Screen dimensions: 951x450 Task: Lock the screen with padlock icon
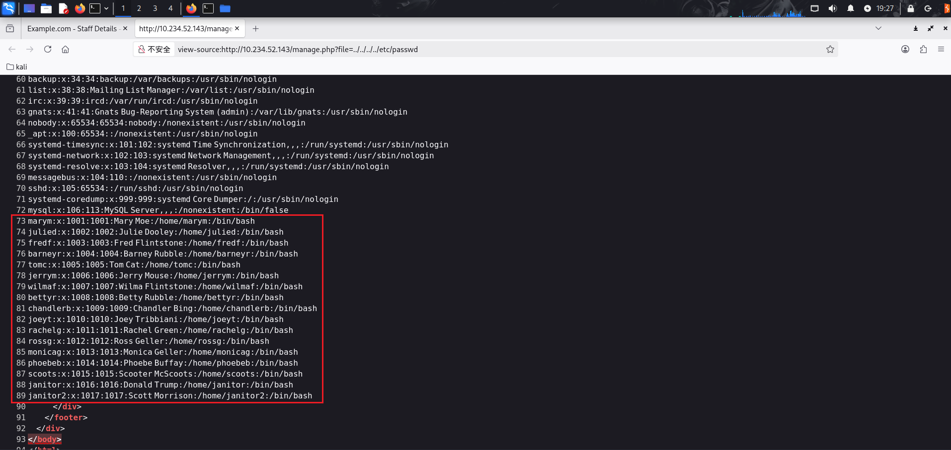point(910,8)
